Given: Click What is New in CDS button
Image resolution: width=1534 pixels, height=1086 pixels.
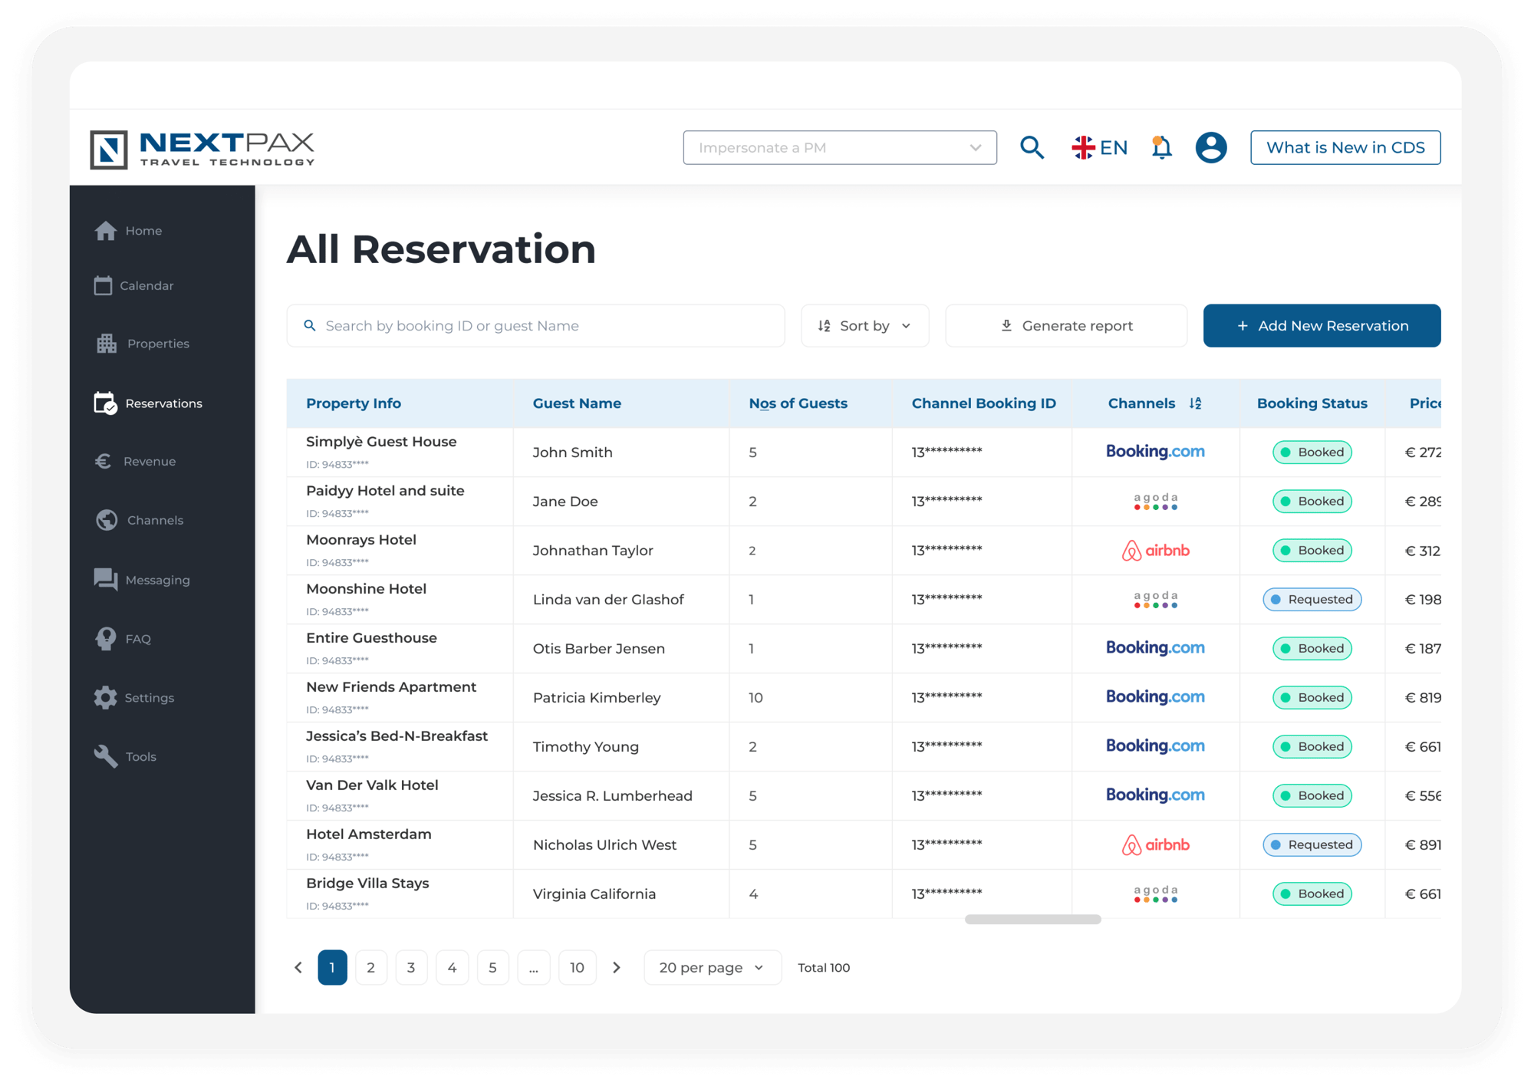Looking at the screenshot, I should click(x=1345, y=147).
